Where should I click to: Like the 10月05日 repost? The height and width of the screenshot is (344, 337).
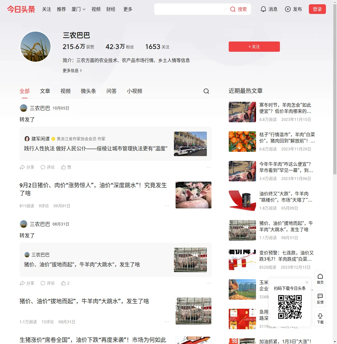pyautogui.click(x=66, y=167)
